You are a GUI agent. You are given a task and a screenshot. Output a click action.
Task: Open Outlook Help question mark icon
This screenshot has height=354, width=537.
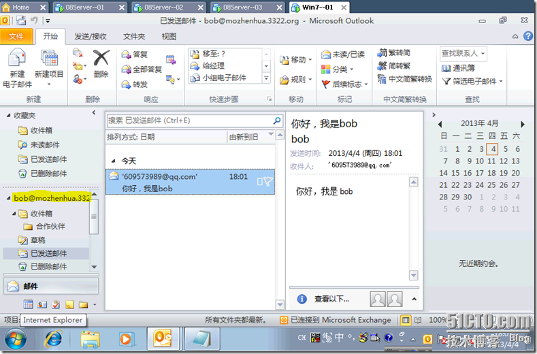click(528, 36)
